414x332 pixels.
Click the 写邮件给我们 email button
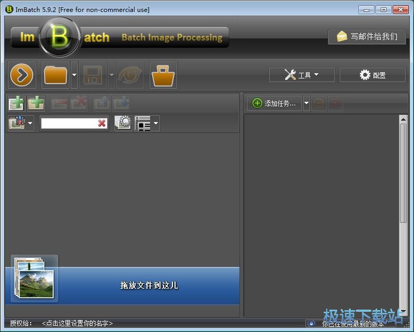click(367, 37)
